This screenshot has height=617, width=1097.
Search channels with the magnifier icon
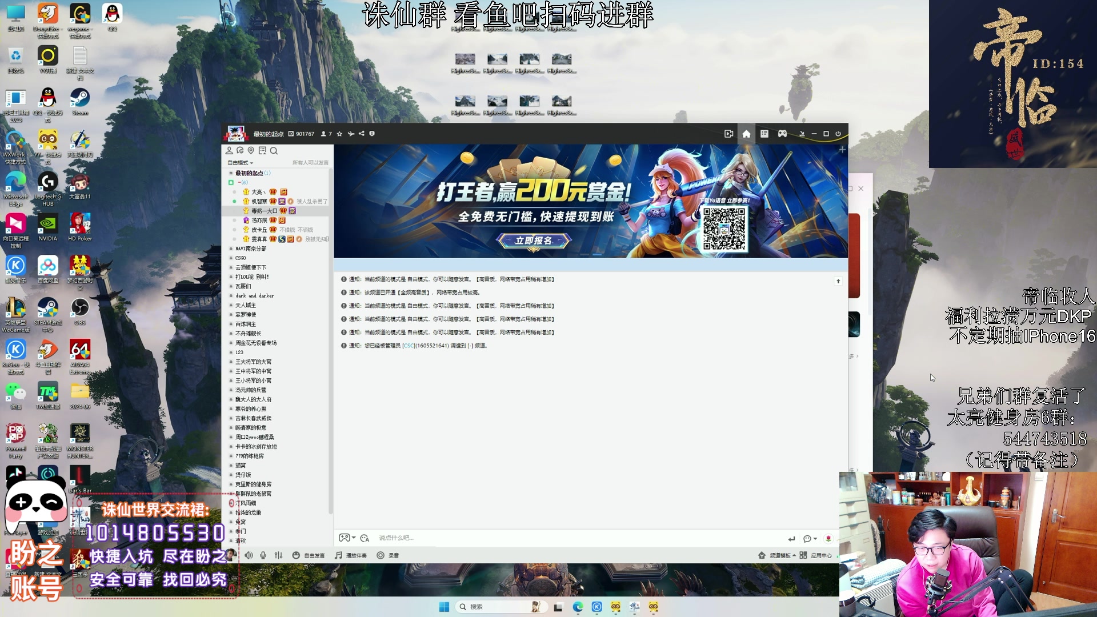(x=274, y=150)
